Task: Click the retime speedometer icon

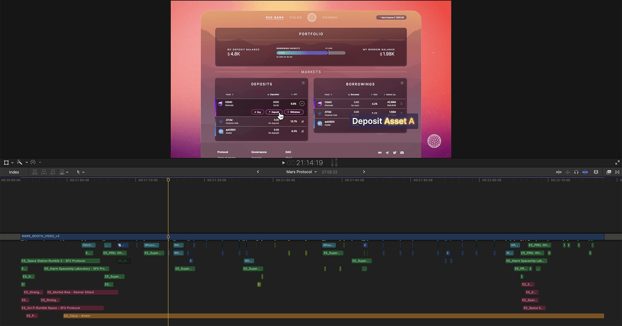Action: coord(33,162)
